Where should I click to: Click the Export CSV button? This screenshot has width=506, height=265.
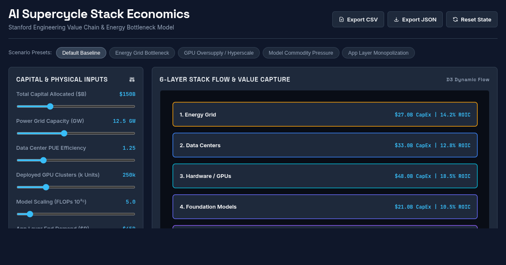pos(358,19)
